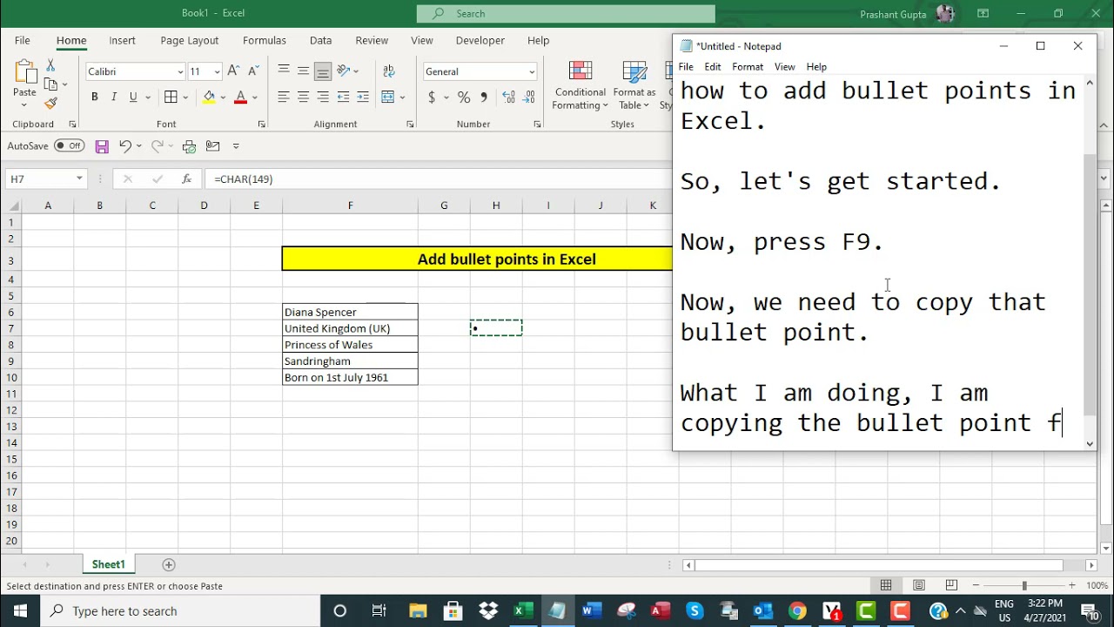This screenshot has height=627, width=1114.
Task: Click the Excel title bar Search box
Action: 566,14
